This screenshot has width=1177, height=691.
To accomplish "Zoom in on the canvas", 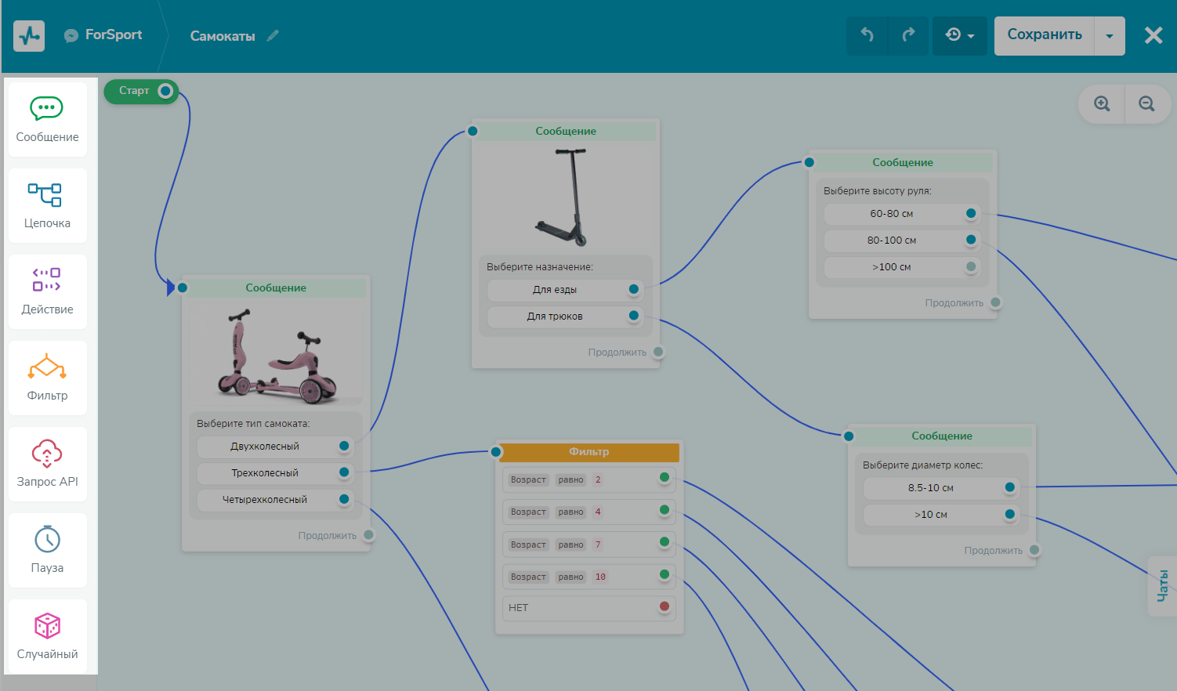I will [x=1102, y=104].
